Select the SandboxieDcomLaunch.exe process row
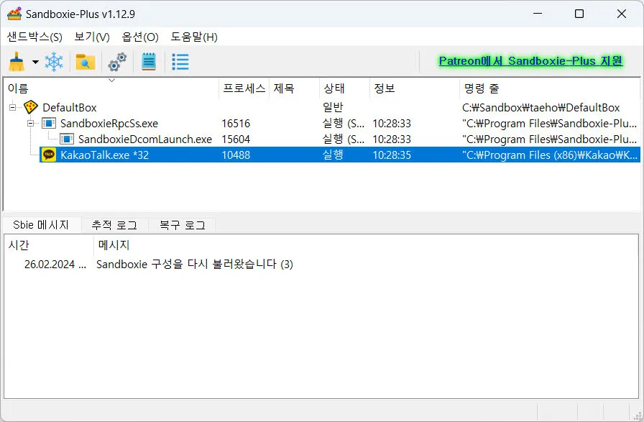This screenshot has width=644, height=422. [322, 139]
